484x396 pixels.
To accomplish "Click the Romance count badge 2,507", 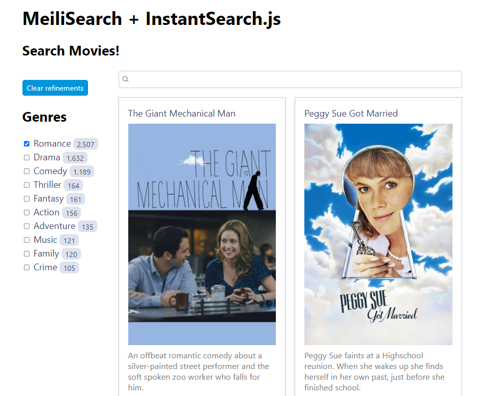I will [x=86, y=144].
